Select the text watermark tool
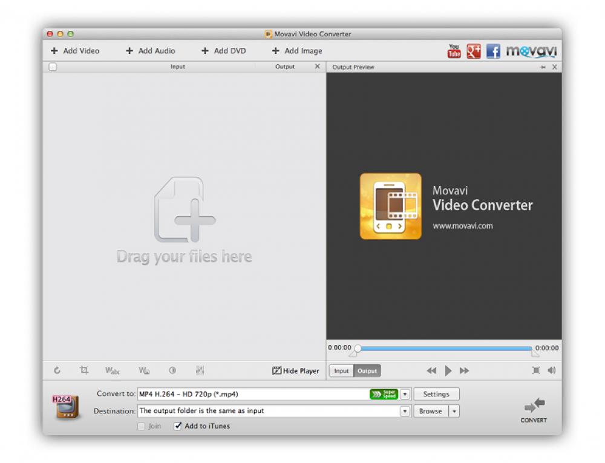 click(x=112, y=370)
